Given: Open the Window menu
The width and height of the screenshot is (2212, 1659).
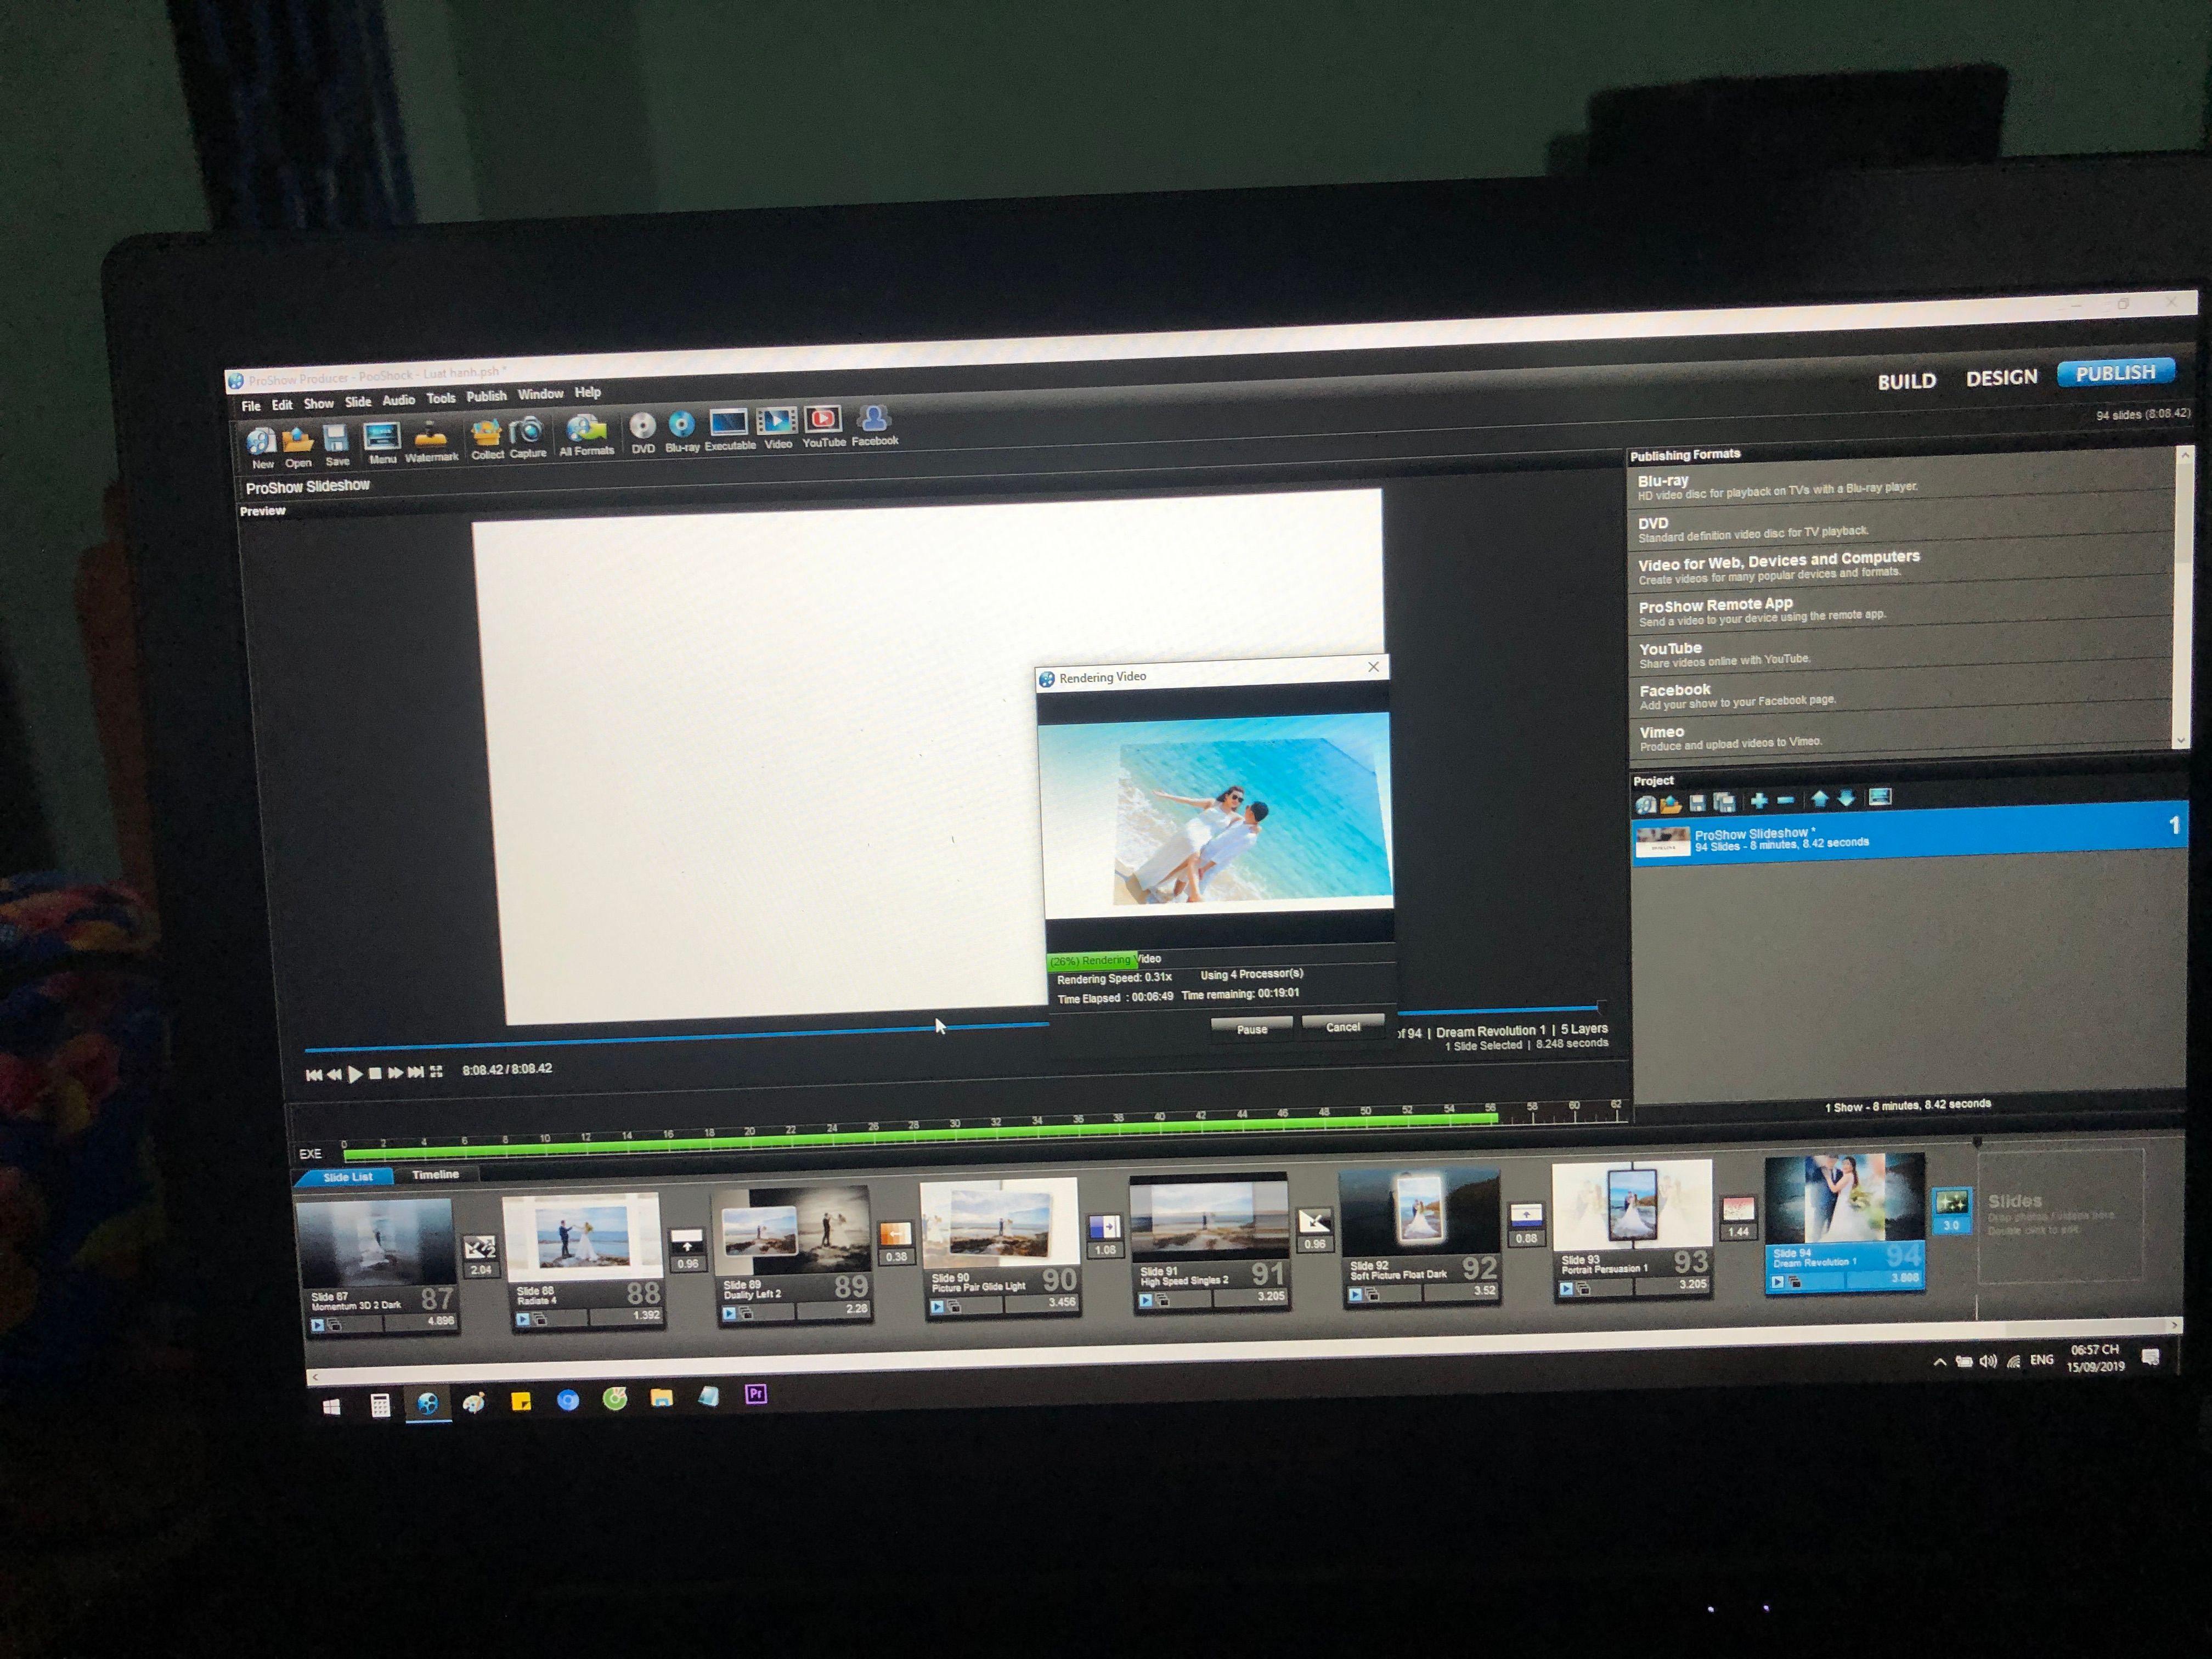Looking at the screenshot, I should click(540, 394).
